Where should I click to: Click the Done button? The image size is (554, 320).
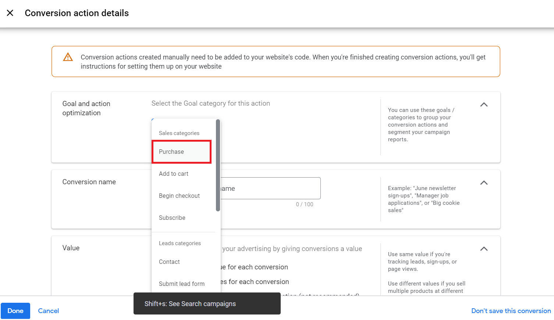click(x=15, y=311)
